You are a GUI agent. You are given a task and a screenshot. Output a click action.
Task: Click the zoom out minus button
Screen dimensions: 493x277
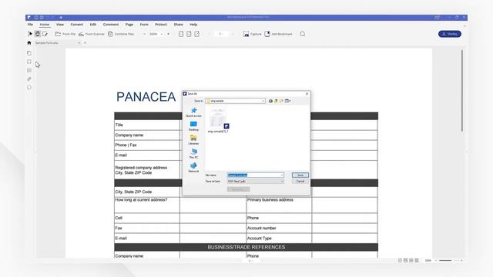click(145, 34)
